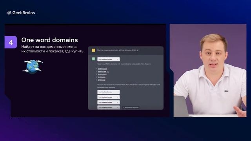Click the "Great news!" reply sentence

coord(124,64)
